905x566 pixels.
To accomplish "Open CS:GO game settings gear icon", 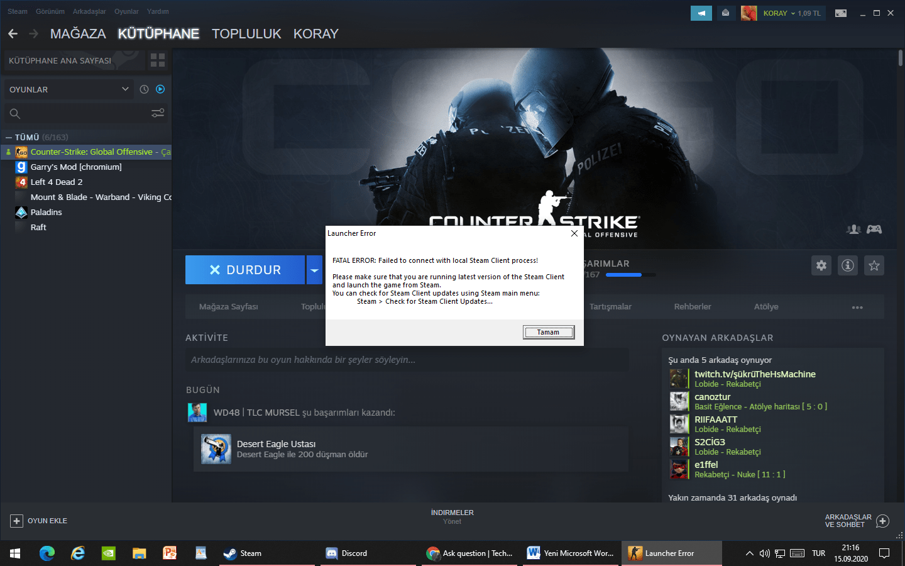I will click(821, 265).
